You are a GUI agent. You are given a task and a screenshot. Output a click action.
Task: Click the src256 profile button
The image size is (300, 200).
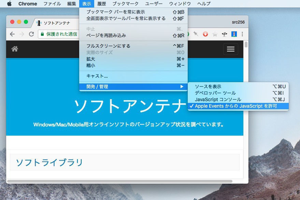(x=238, y=22)
